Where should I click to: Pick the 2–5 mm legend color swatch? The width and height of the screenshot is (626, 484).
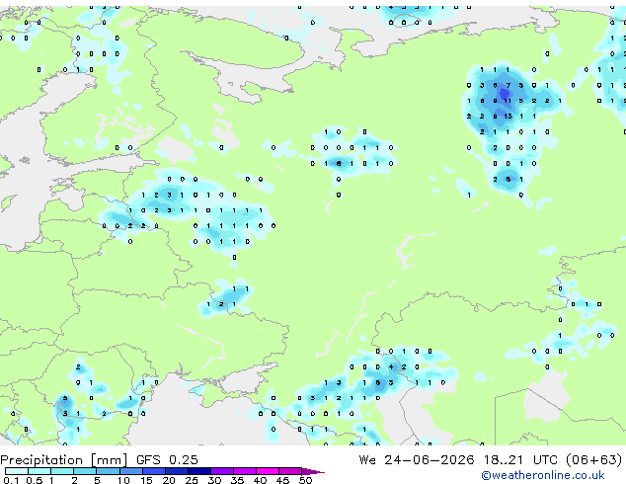85,471
